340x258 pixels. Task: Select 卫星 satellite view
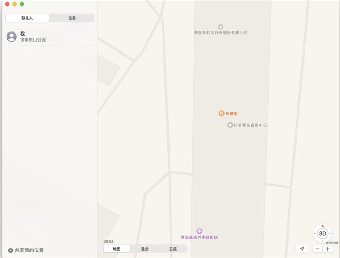[173, 249]
